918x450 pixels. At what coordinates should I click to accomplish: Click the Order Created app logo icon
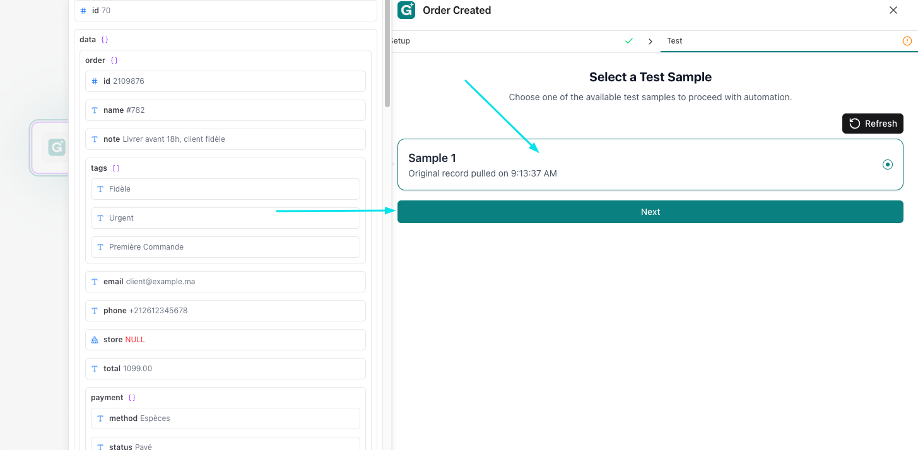[406, 10]
